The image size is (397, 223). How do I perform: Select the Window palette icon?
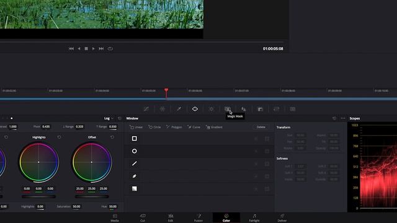195,109
